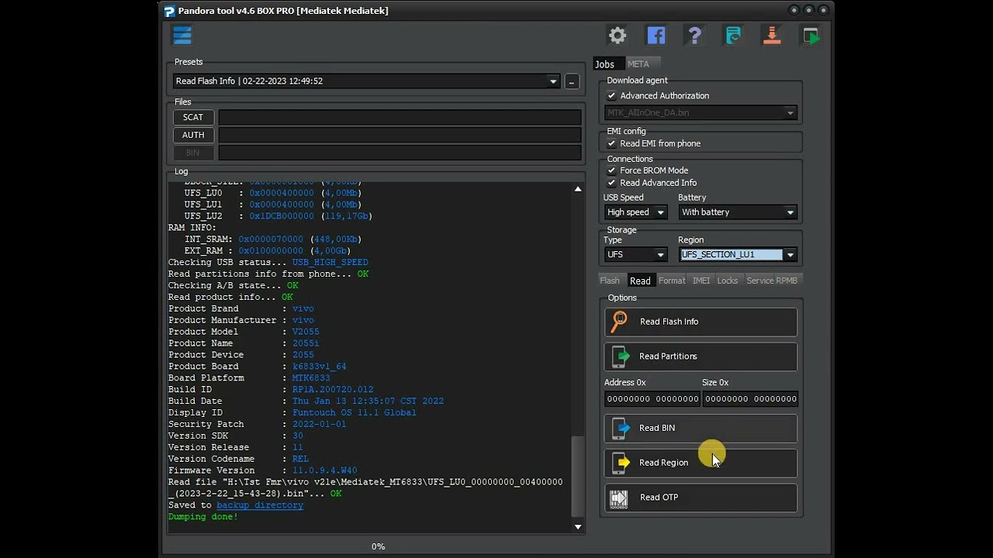Click the Read Partitions button

[x=701, y=356]
